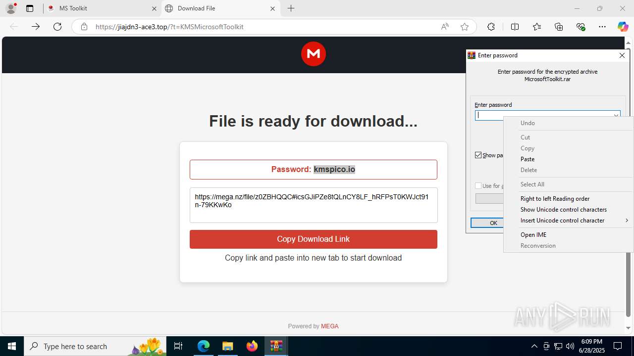
Task: Click the taskbar search box
Action: (96, 346)
